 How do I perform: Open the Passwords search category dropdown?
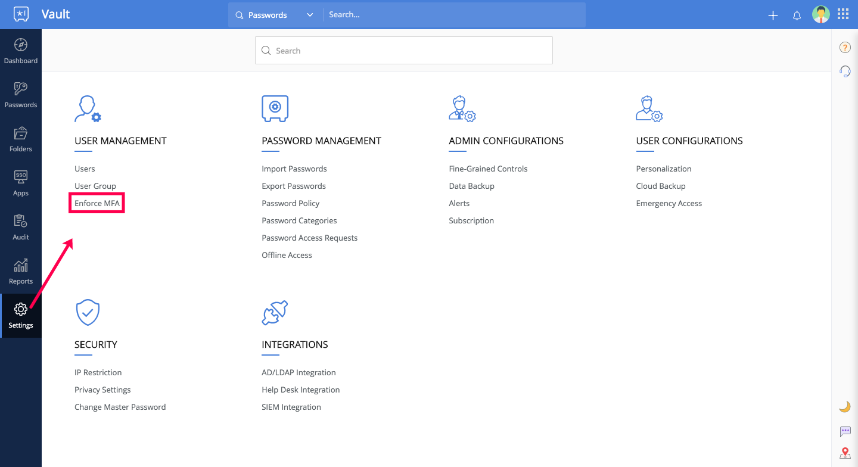click(309, 14)
